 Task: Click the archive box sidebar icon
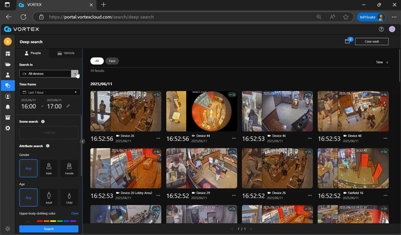[x=8, y=117]
